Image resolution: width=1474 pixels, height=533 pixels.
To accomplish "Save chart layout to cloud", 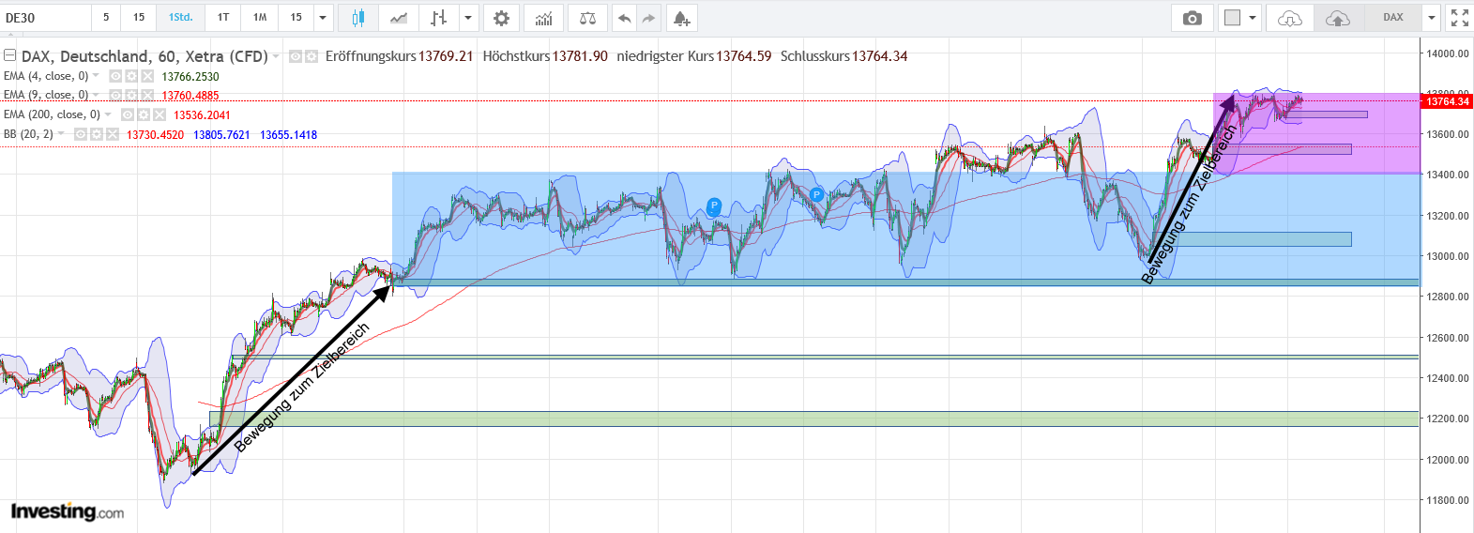I will click(x=1338, y=18).
